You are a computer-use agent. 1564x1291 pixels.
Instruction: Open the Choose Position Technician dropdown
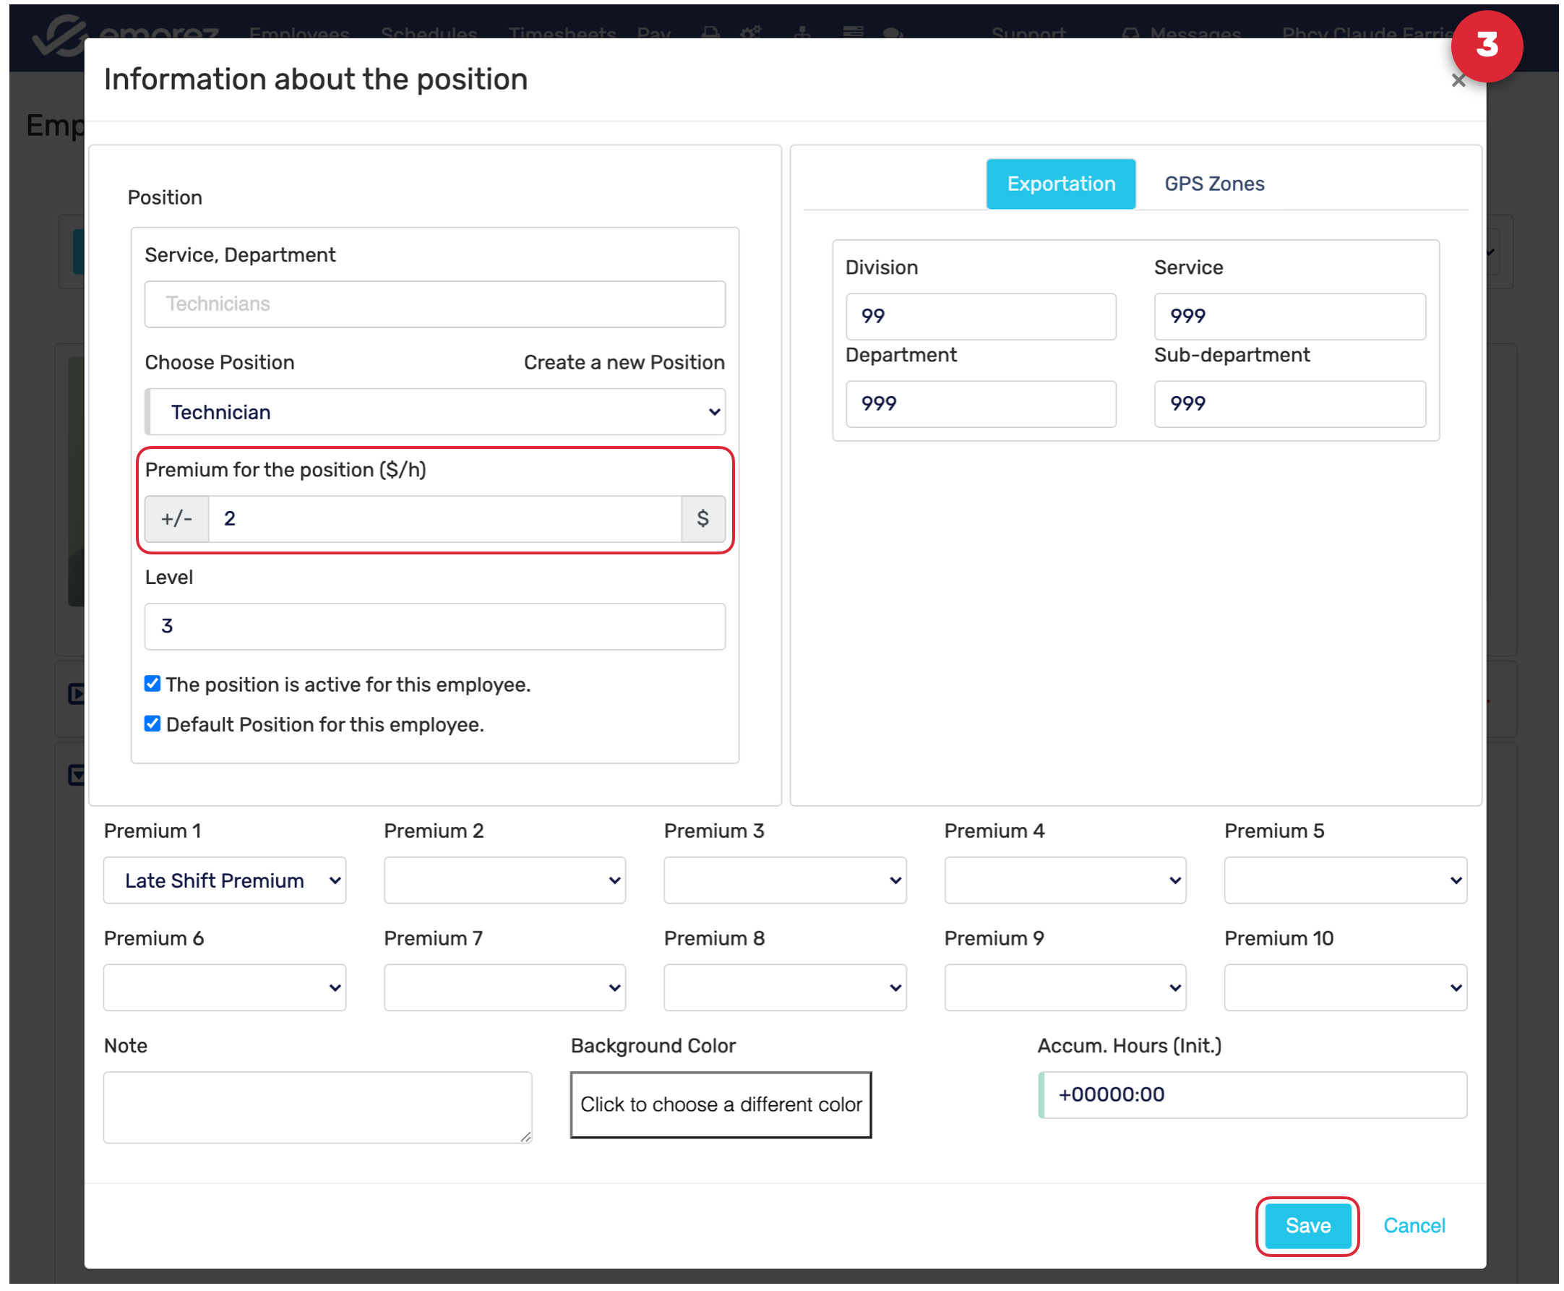[435, 412]
